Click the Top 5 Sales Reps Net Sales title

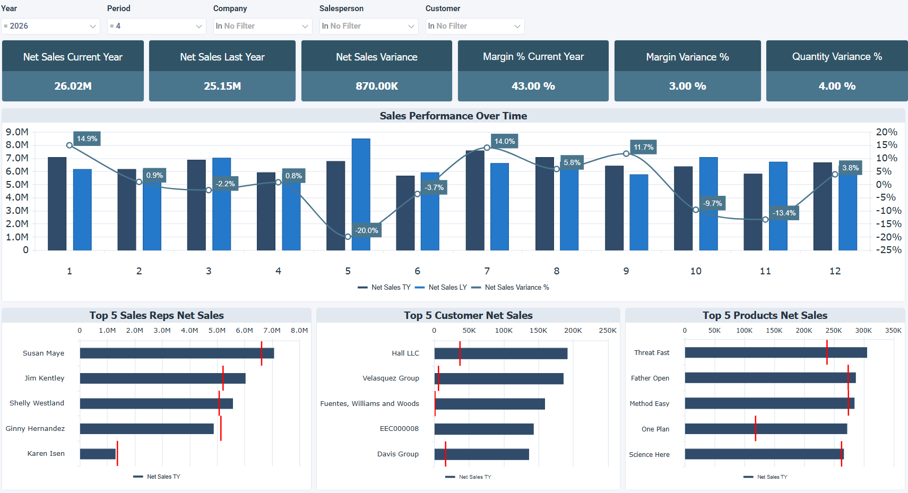point(157,315)
